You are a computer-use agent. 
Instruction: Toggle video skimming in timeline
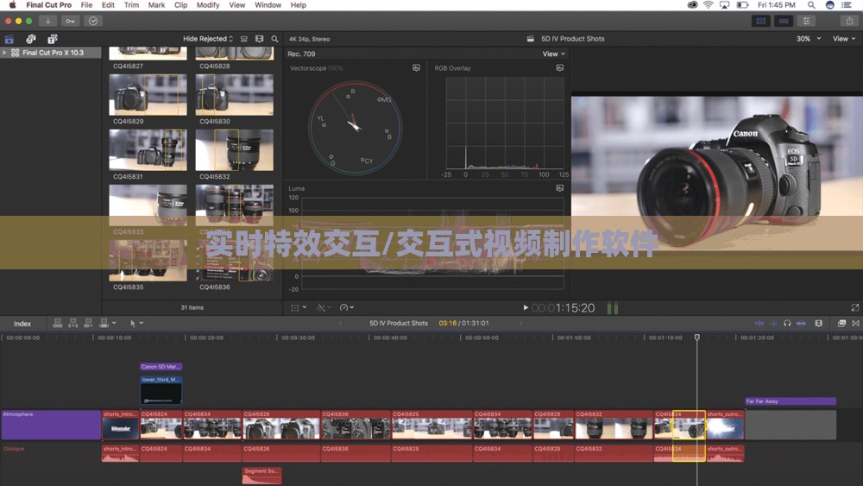click(x=759, y=323)
